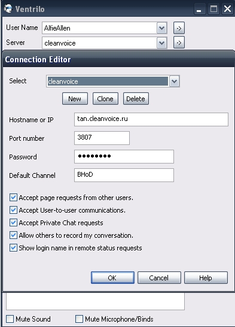Expand the Select connection dropdown arrow
The image size is (235, 327).
(x=174, y=81)
